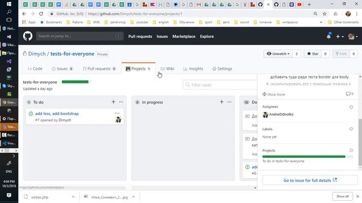Open the Other bookmarks folder
362x203 pixels.
coord(343,22)
